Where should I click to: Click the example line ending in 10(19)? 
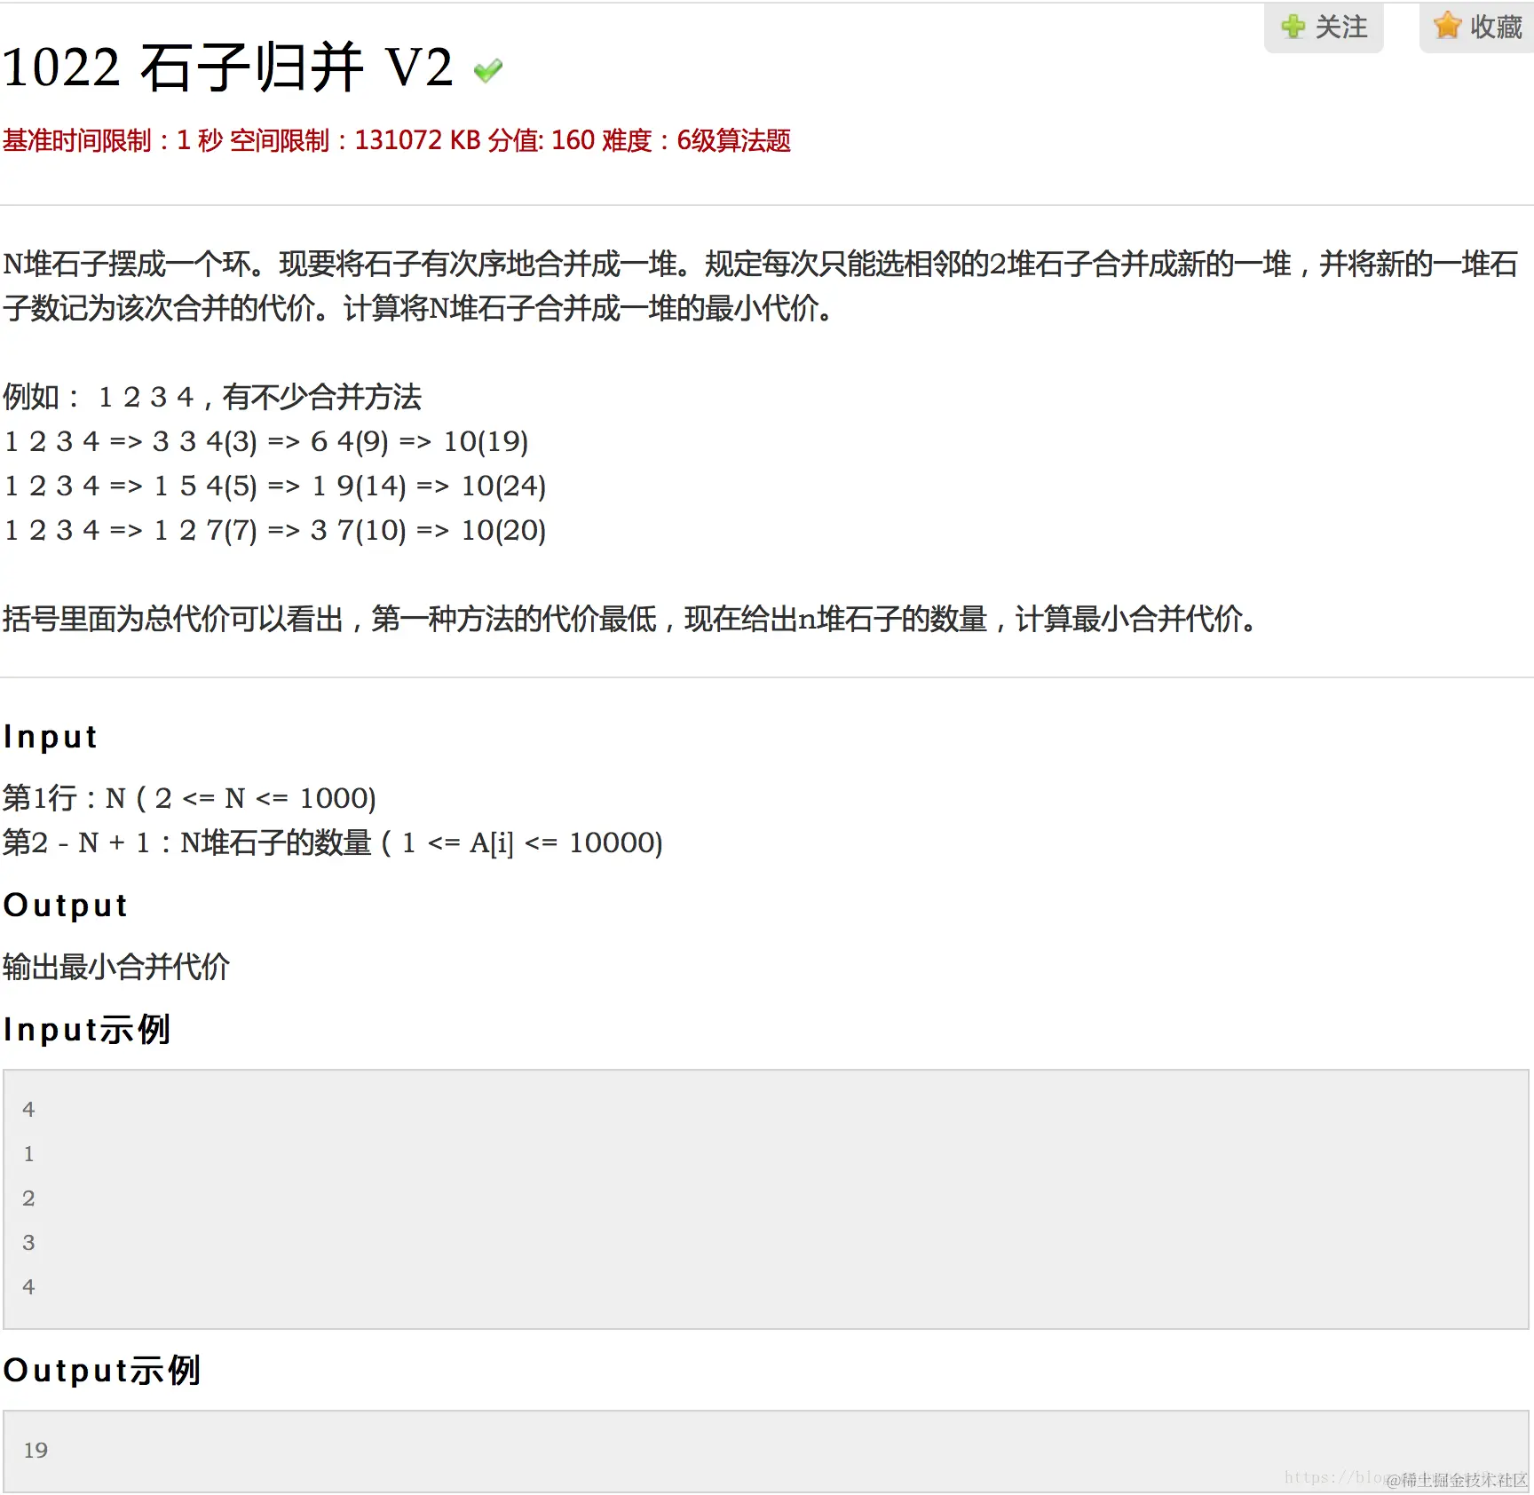tap(266, 441)
